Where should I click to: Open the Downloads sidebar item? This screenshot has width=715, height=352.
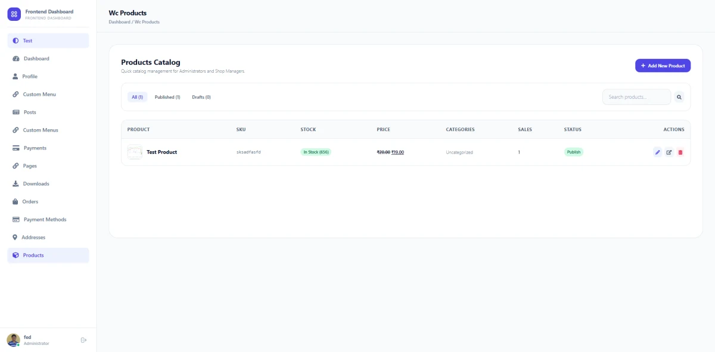point(48,183)
